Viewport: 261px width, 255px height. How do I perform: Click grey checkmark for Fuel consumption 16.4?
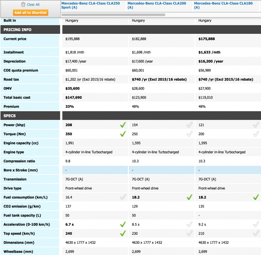point(123,197)
